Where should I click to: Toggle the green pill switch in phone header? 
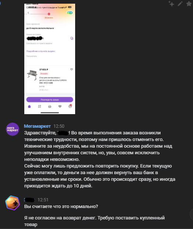pyautogui.click(x=70, y=13)
